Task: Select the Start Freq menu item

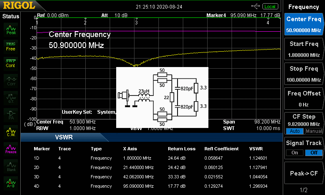Action: (303, 49)
